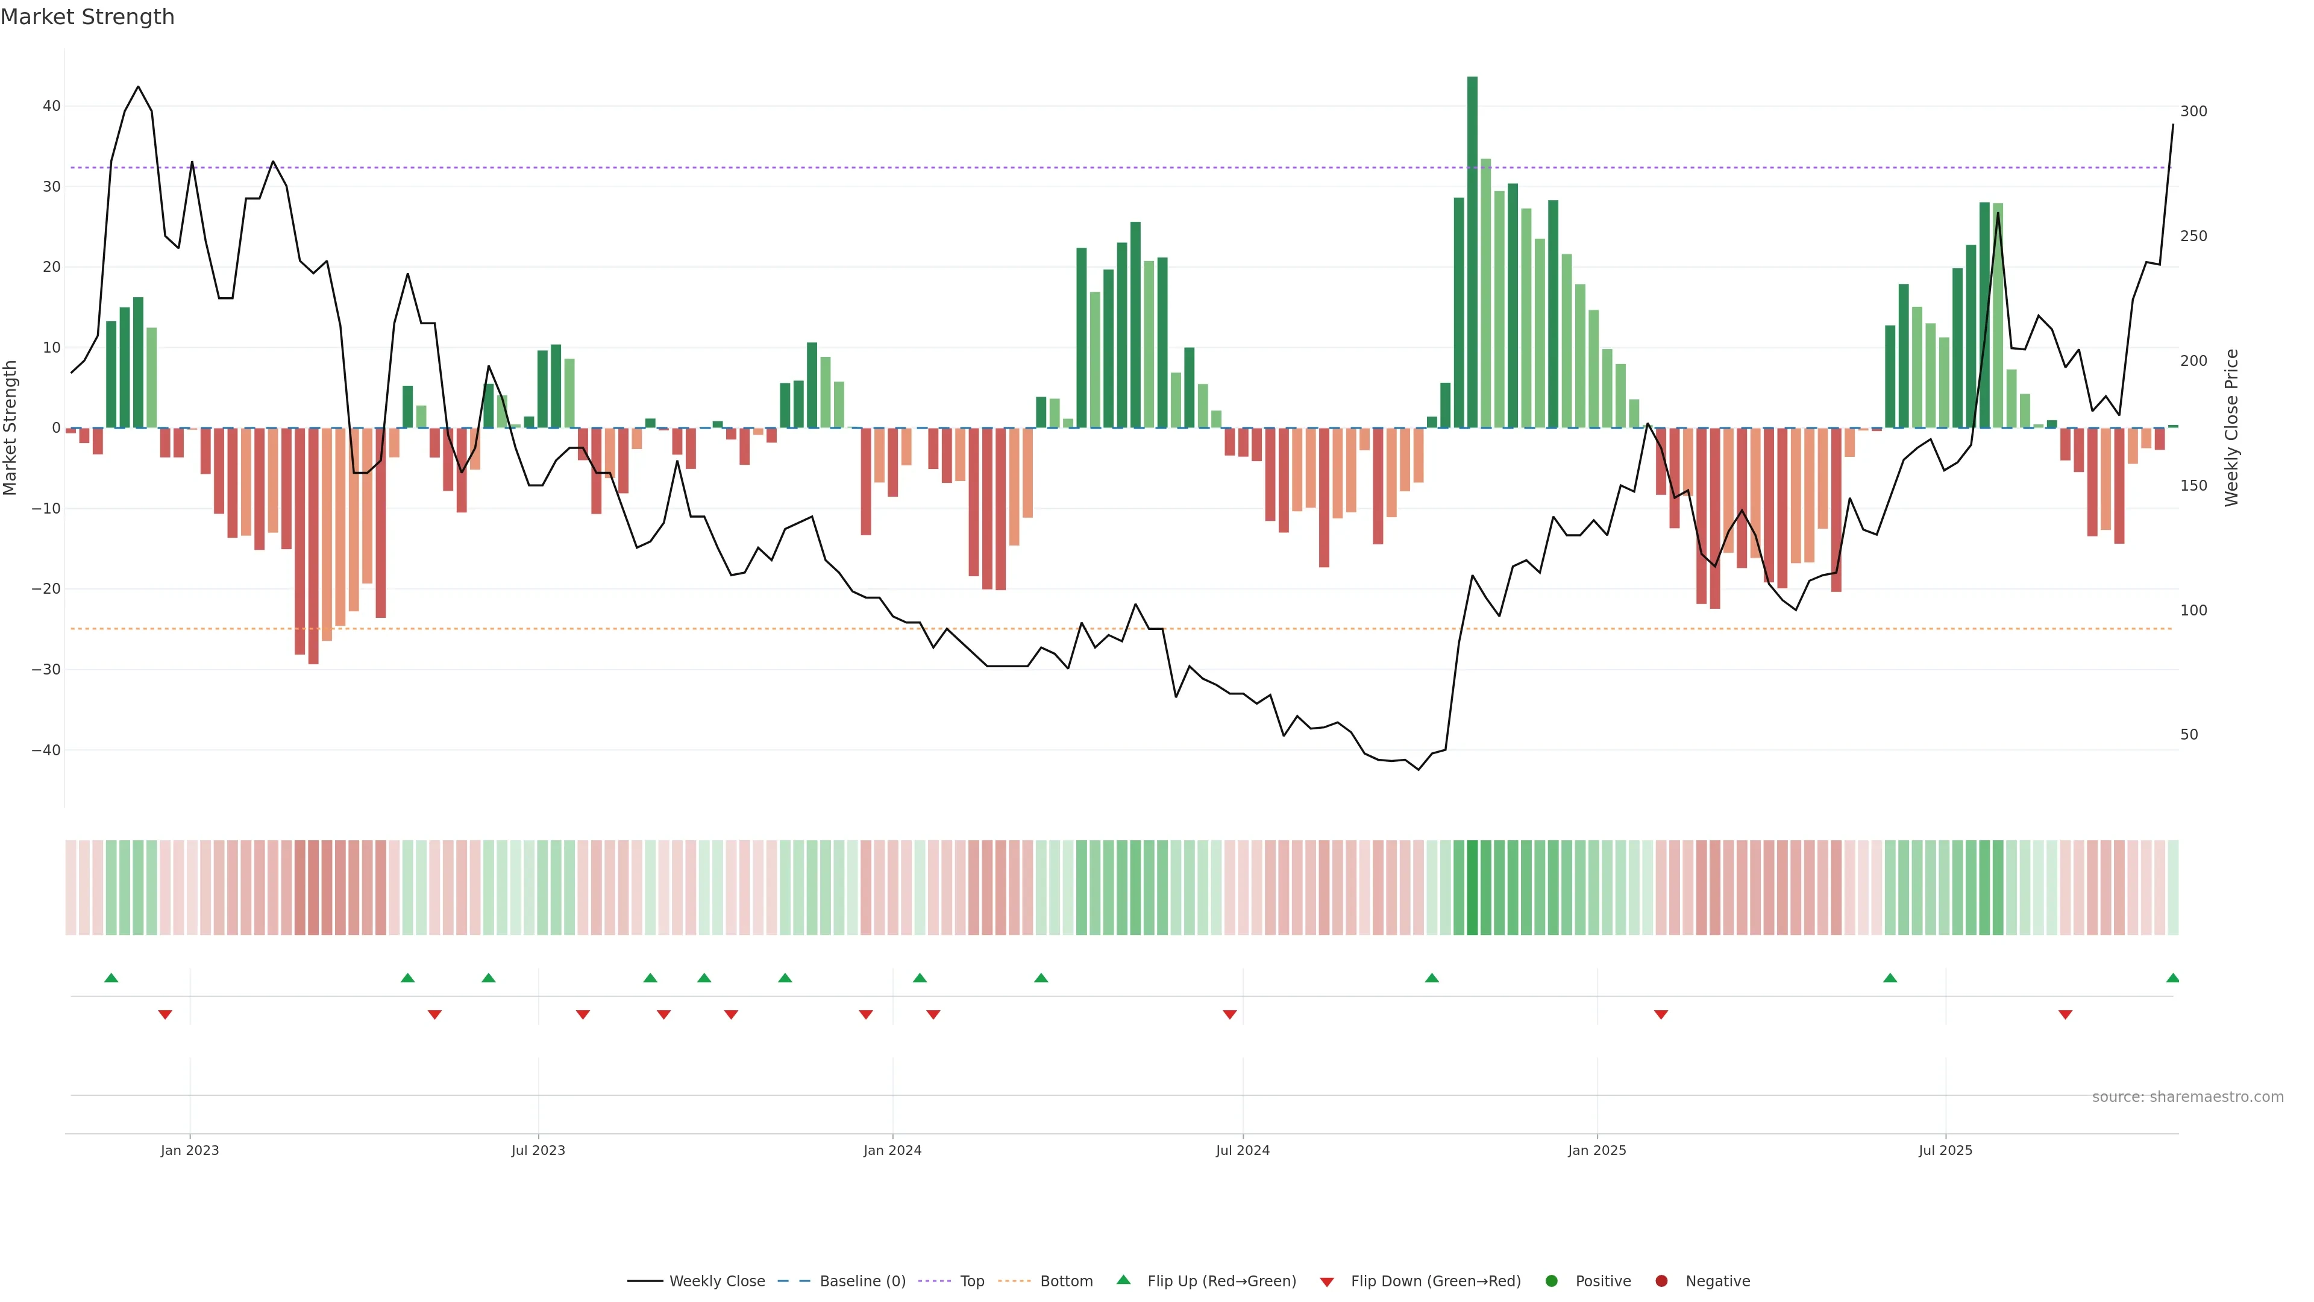Screen dimensions: 2314x1302
Task: Click Flip Up green triangle legend icon
Action: coord(1123,1280)
